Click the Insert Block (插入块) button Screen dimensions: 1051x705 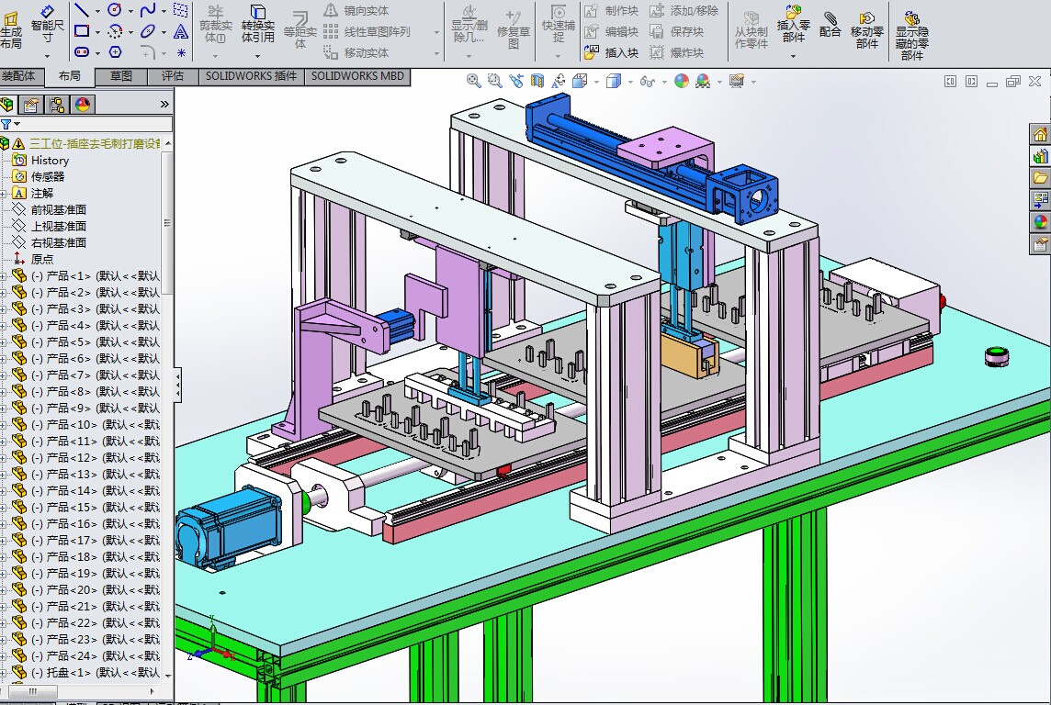coord(612,52)
